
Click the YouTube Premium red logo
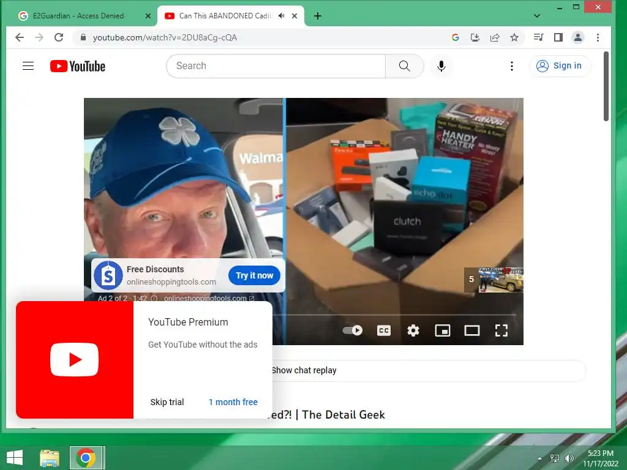[74, 360]
